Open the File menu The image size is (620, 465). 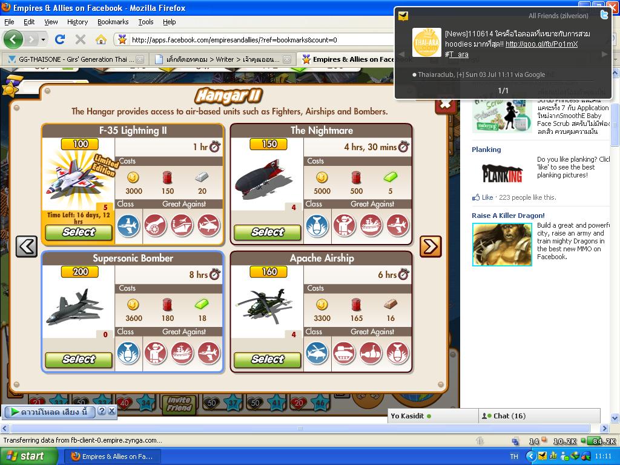[x=9, y=22]
